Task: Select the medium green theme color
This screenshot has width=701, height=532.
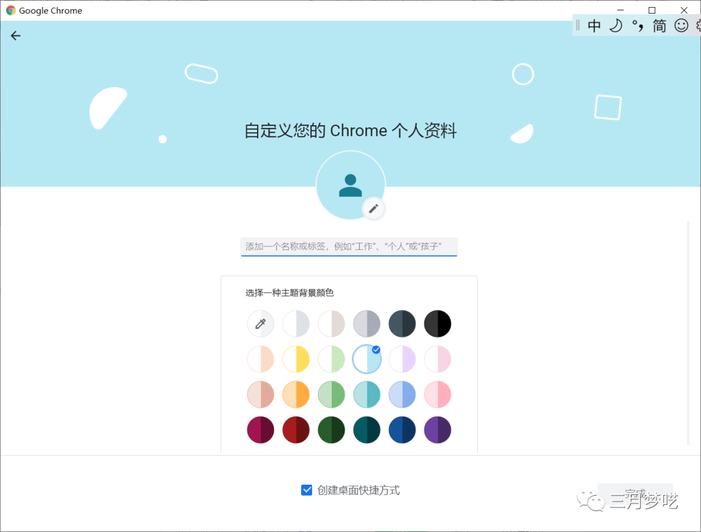Action: click(331, 394)
